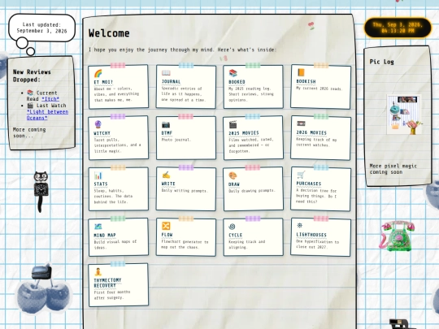Click the orange shuffle icon on Flow card
Screen dimensions: 439x329
click(166, 226)
